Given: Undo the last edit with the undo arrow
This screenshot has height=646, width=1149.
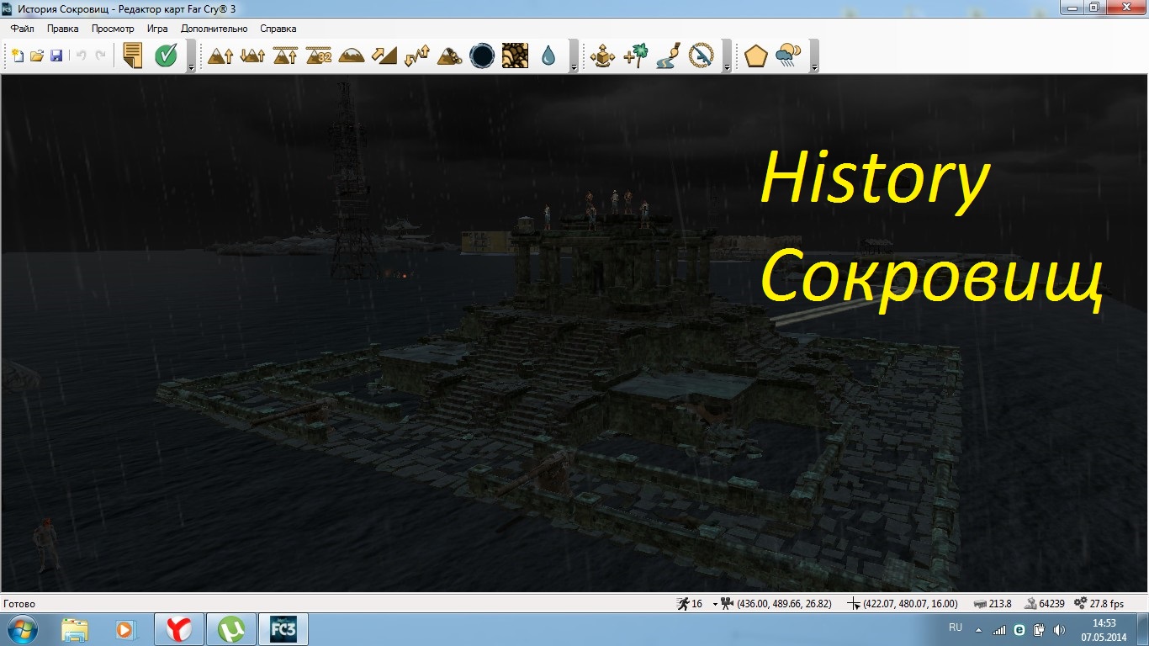Looking at the screenshot, I should point(82,56).
